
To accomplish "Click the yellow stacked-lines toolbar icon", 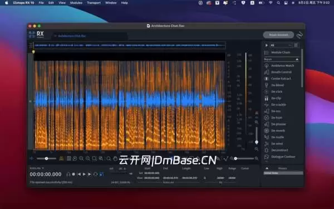I will coord(61,158).
